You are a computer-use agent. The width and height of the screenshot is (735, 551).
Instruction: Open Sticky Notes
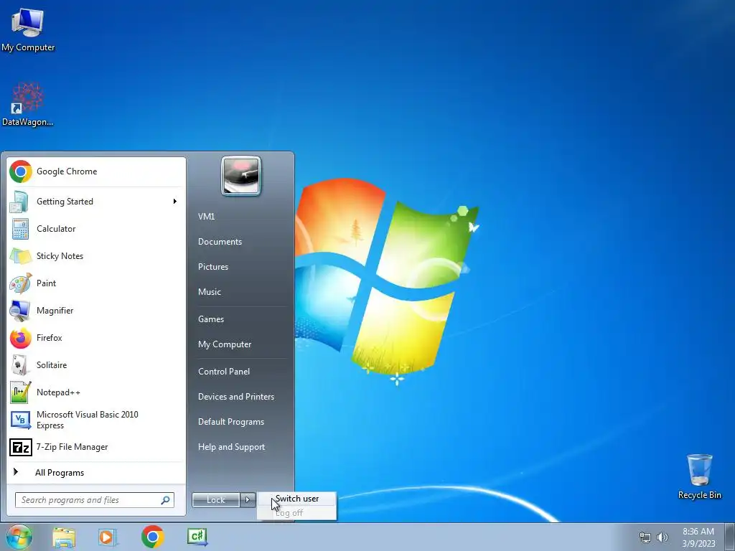click(x=96, y=256)
